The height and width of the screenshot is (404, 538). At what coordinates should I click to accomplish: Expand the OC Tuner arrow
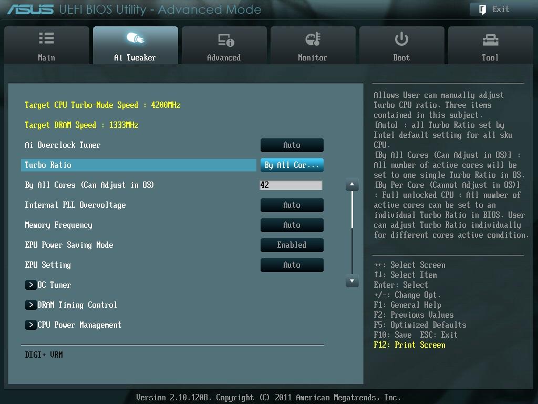(x=31, y=285)
